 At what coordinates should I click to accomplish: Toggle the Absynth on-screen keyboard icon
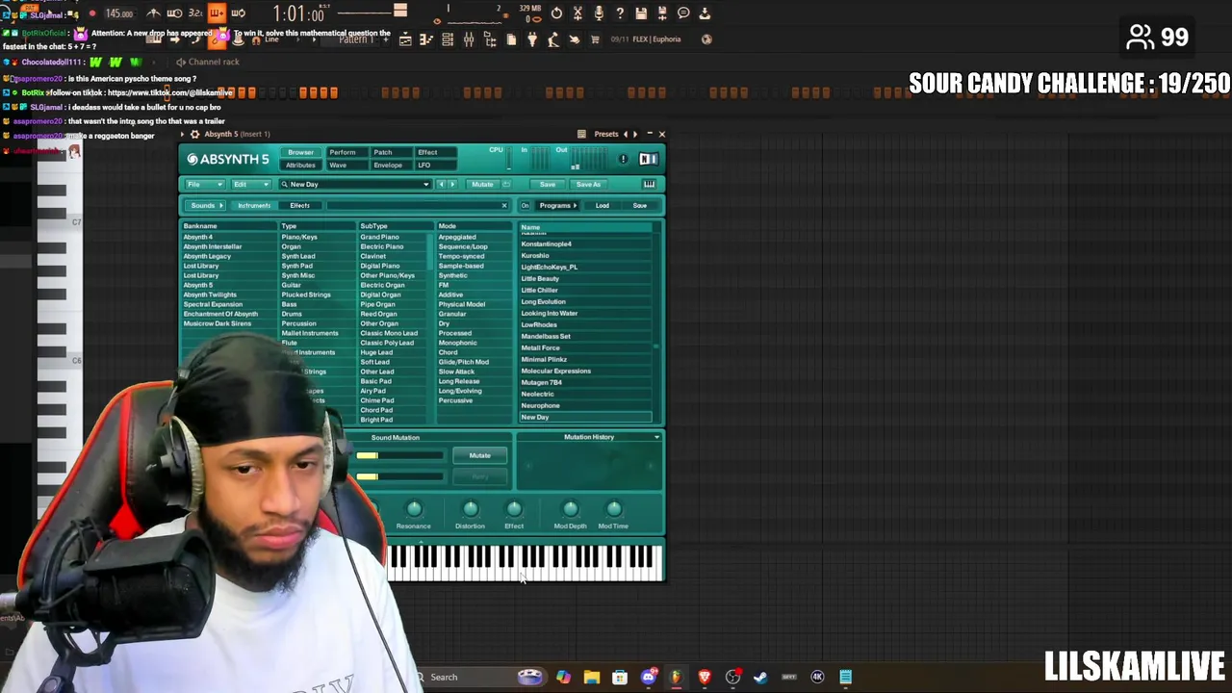649,184
